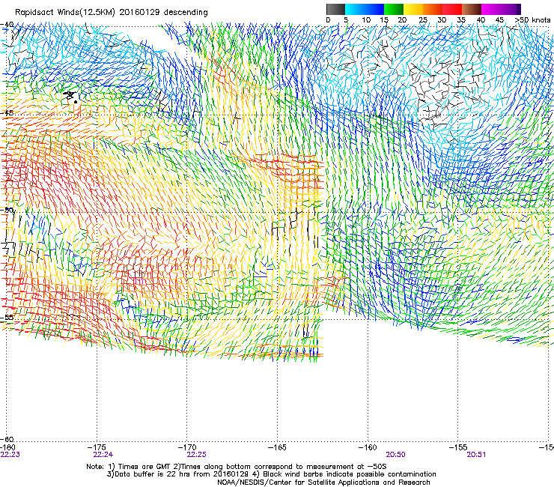The width and height of the screenshot is (554, 487).
Task: Click the '-160' longitude axis label
Action: click(368, 448)
